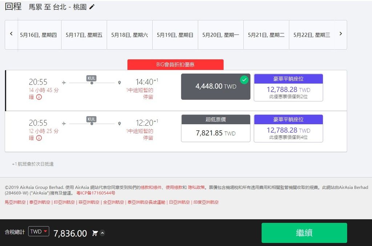This screenshot has height=246, width=372.
Task: Open the 隱私政策 link in the footer
Action: click(196, 187)
